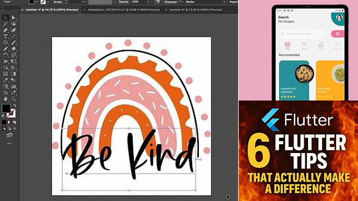Select the Ellipse shape tool

tap(6, 42)
